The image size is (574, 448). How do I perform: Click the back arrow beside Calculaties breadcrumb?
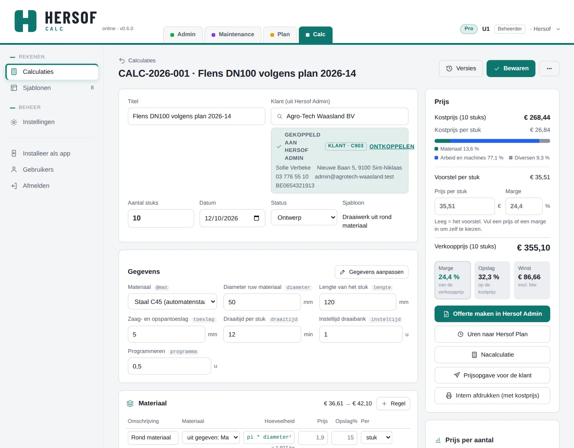point(122,61)
